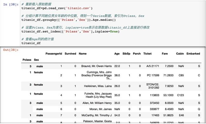Click the Sex index header
Viewport: 206px width, 124px height.
coord(36,60)
